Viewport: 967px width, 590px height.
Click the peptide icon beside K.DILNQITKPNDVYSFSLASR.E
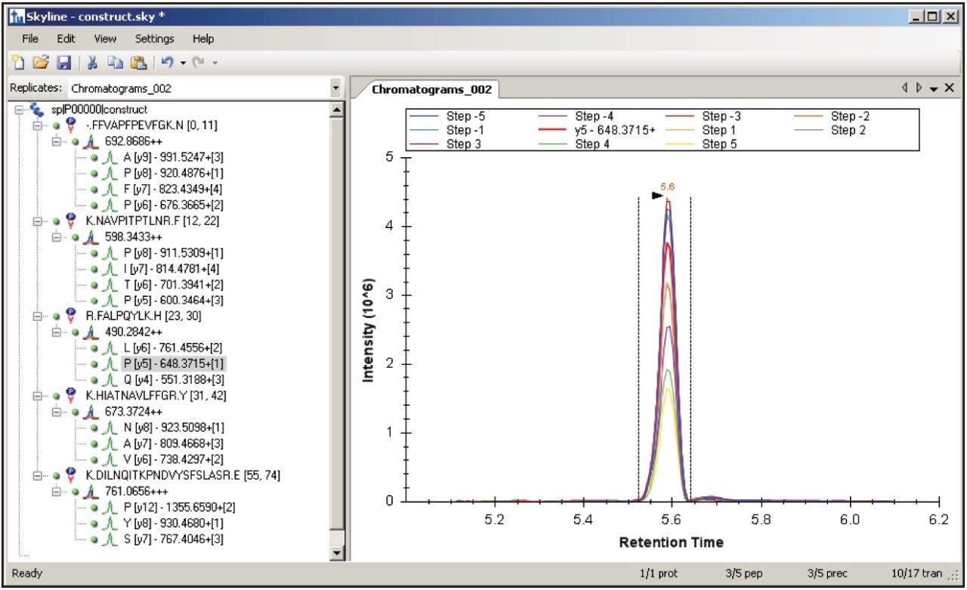click(72, 474)
